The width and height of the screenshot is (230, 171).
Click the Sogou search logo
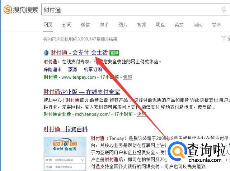(21, 10)
